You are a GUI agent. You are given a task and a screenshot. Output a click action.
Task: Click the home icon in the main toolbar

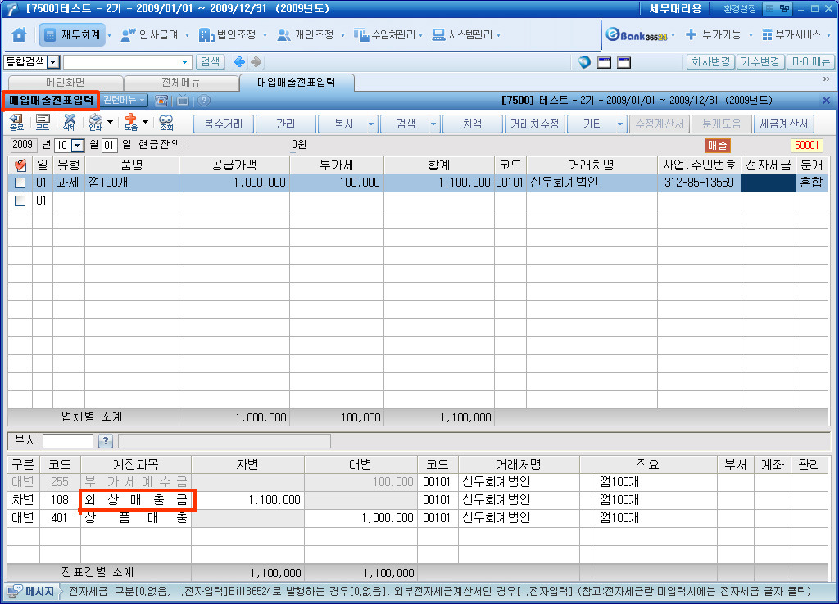[x=19, y=35]
